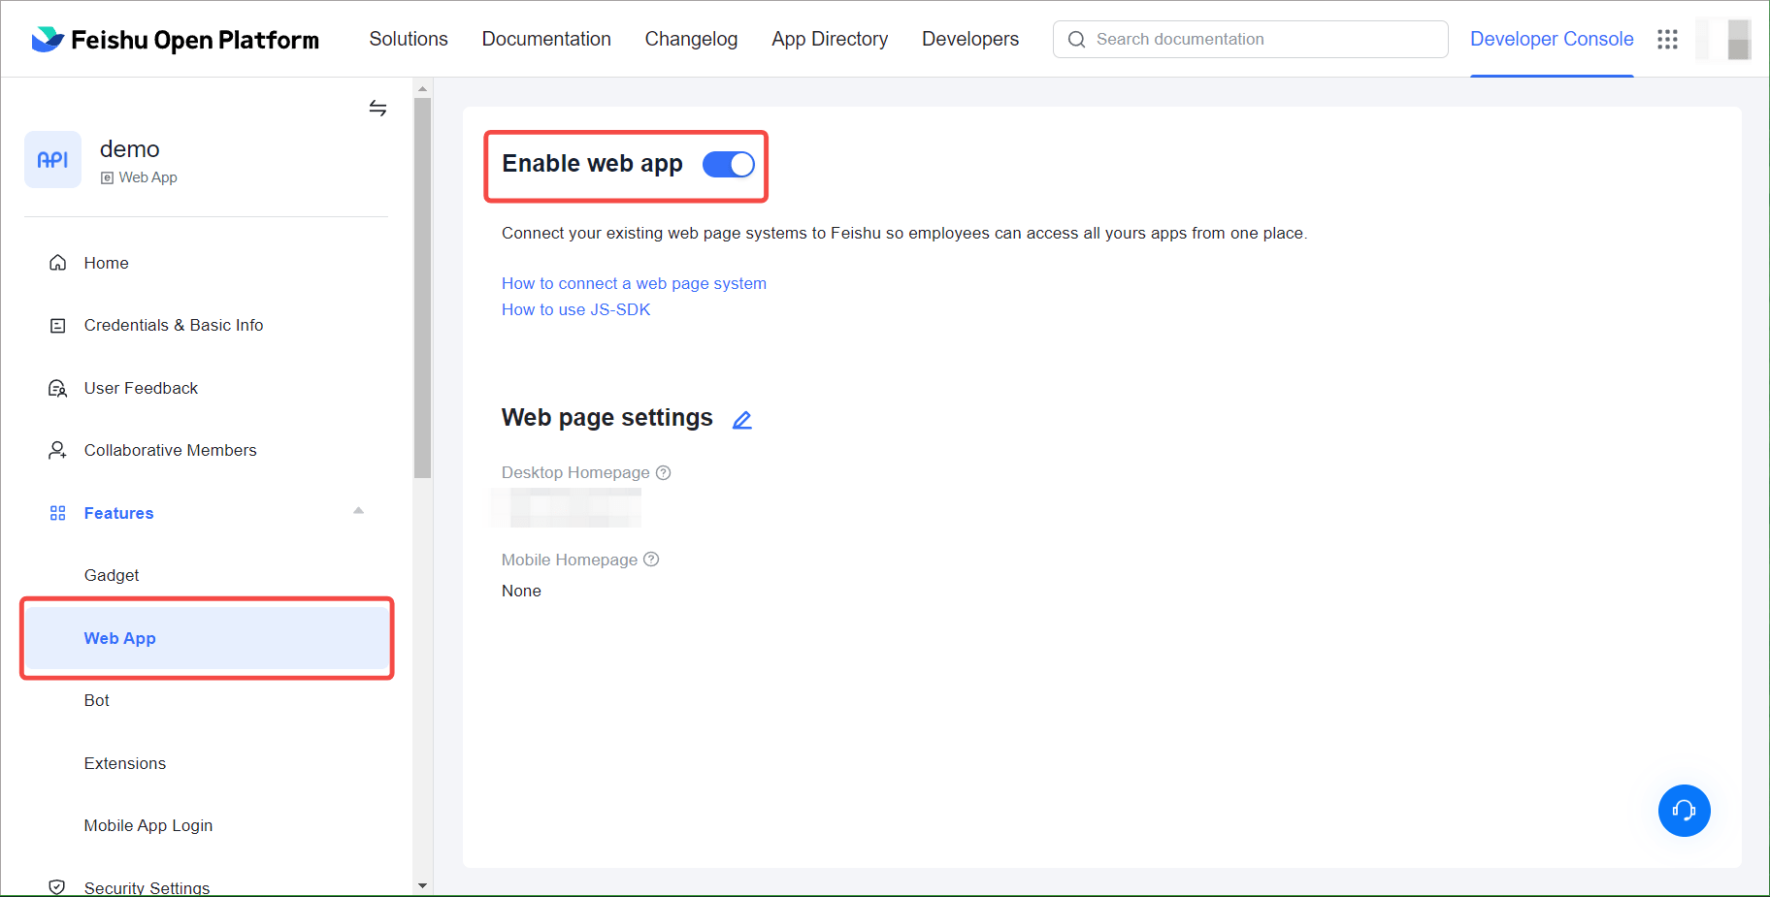
Task: Click the sidebar collapse arrows icon
Action: coord(377,109)
